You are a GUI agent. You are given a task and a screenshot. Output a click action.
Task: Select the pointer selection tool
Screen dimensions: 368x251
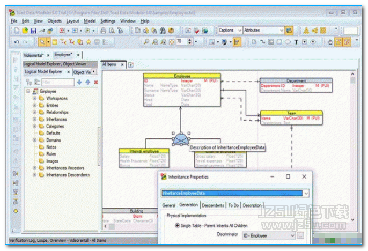[42, 42]
